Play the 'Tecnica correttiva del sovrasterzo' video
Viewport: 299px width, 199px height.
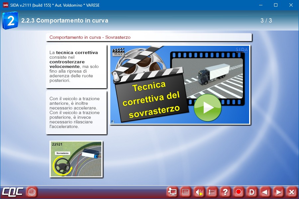[207, 108]
